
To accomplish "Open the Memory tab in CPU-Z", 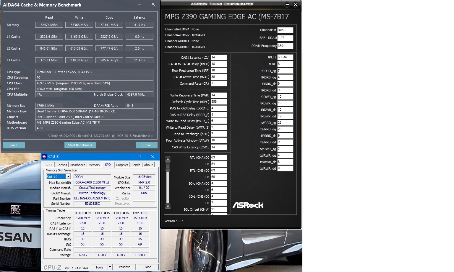I will (x=94, y=165).
